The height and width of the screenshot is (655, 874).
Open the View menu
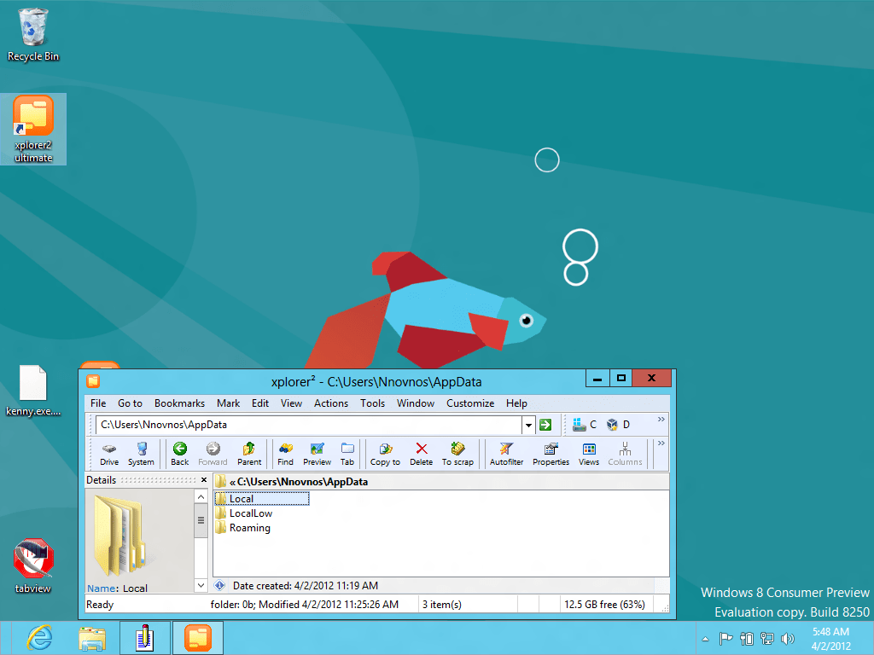[291, 403]
